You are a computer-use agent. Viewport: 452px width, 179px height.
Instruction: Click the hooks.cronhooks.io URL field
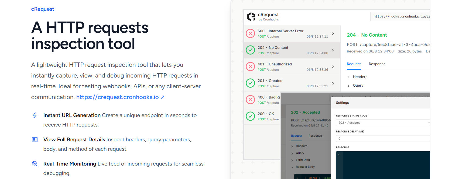point(400,17)
